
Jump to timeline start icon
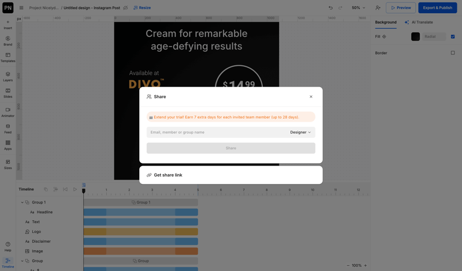65,189
